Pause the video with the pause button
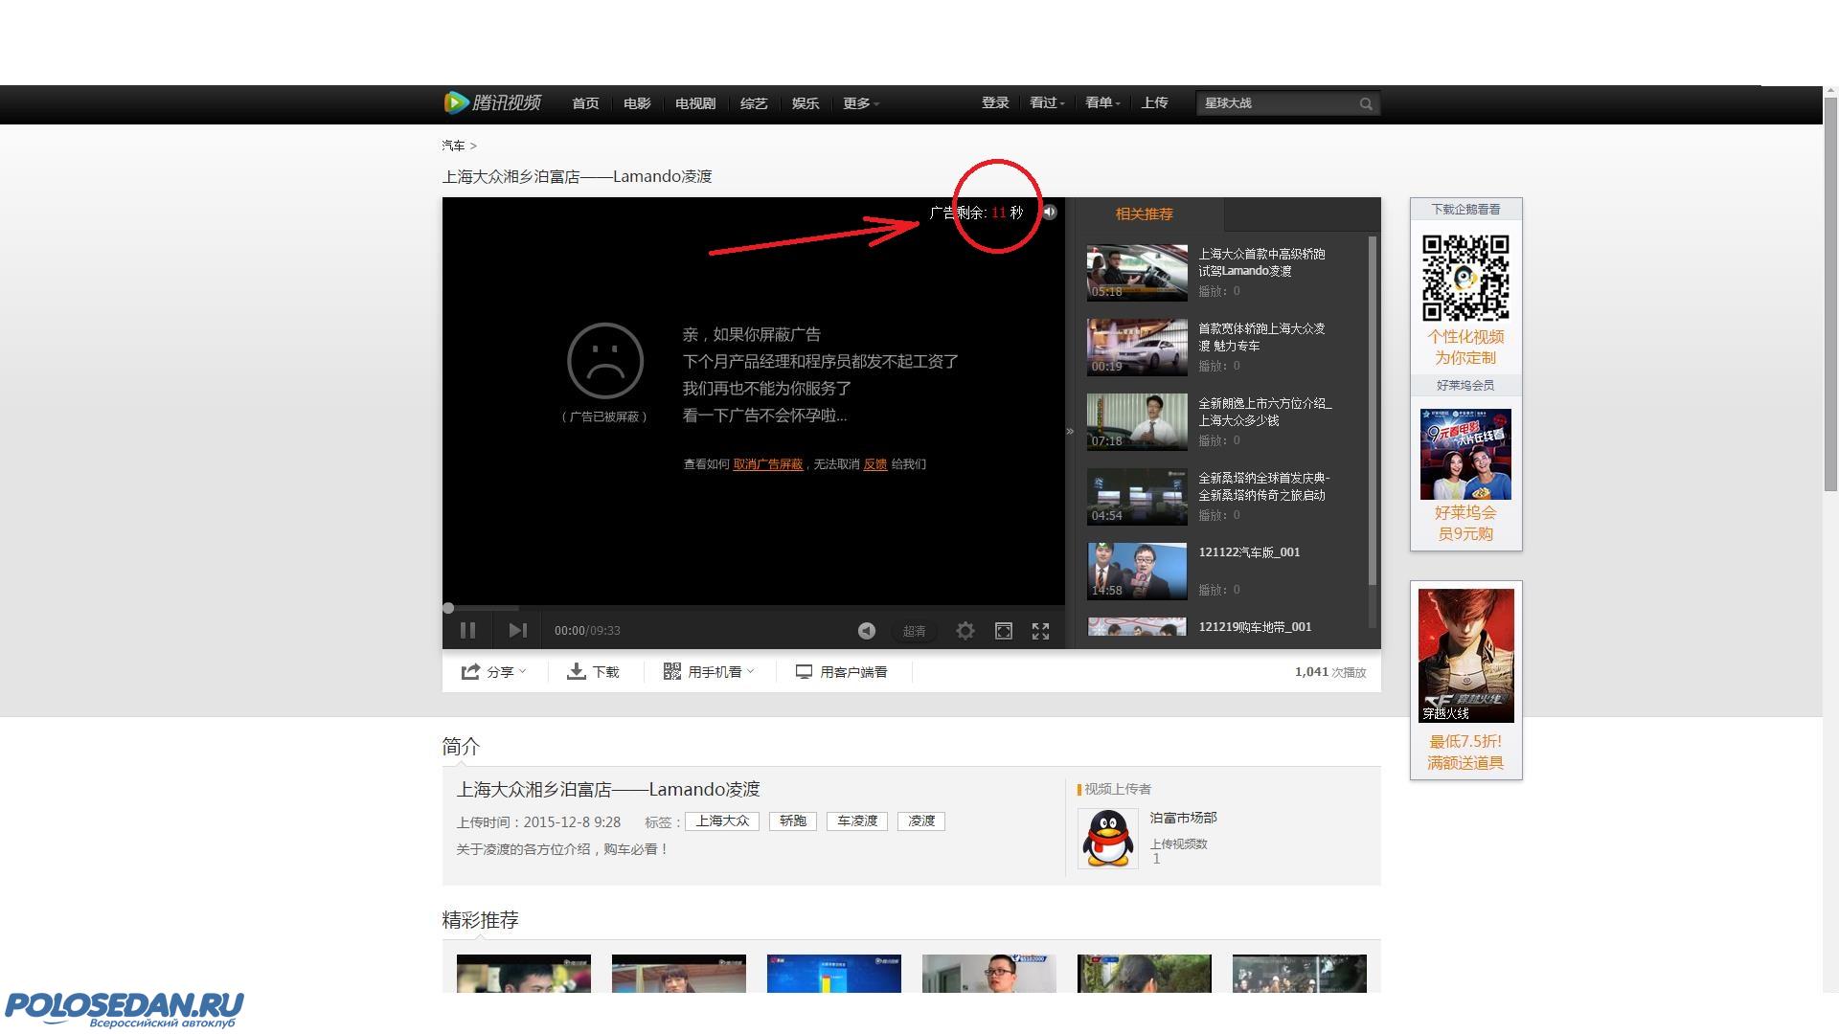 [467, 630]
